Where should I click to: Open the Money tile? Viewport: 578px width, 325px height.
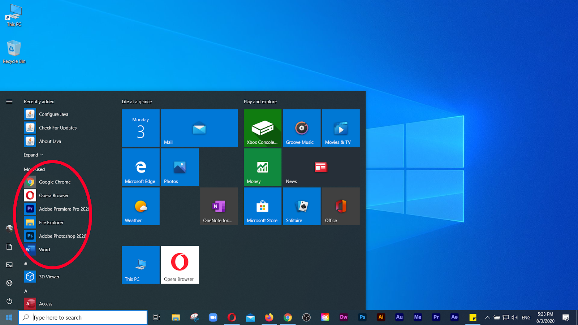click(x=263, y=167)
